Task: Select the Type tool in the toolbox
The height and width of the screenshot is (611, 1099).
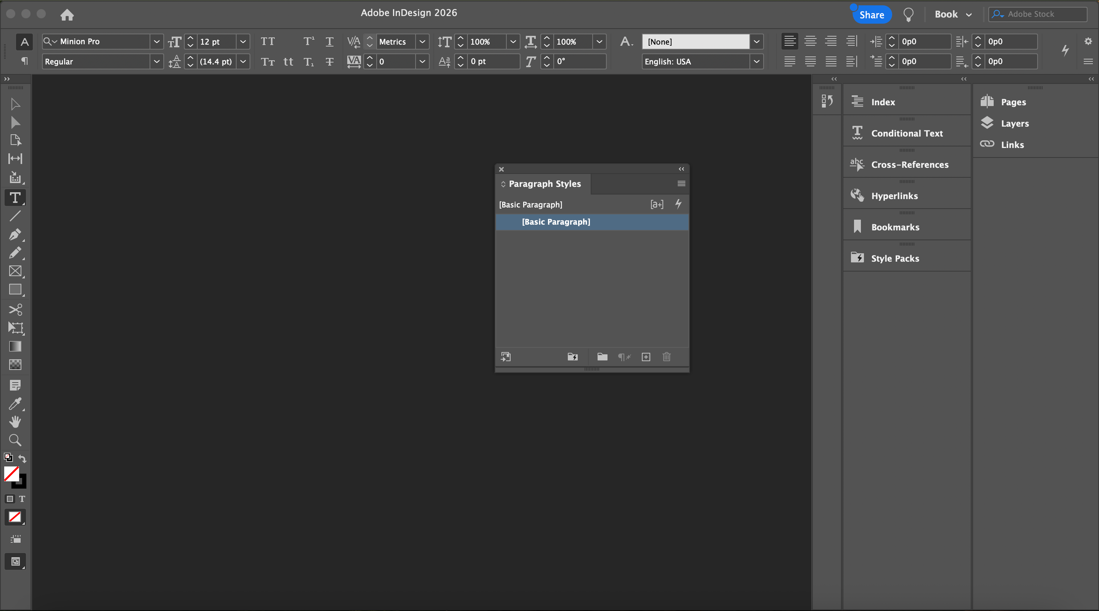Action: tap(15, 198)
